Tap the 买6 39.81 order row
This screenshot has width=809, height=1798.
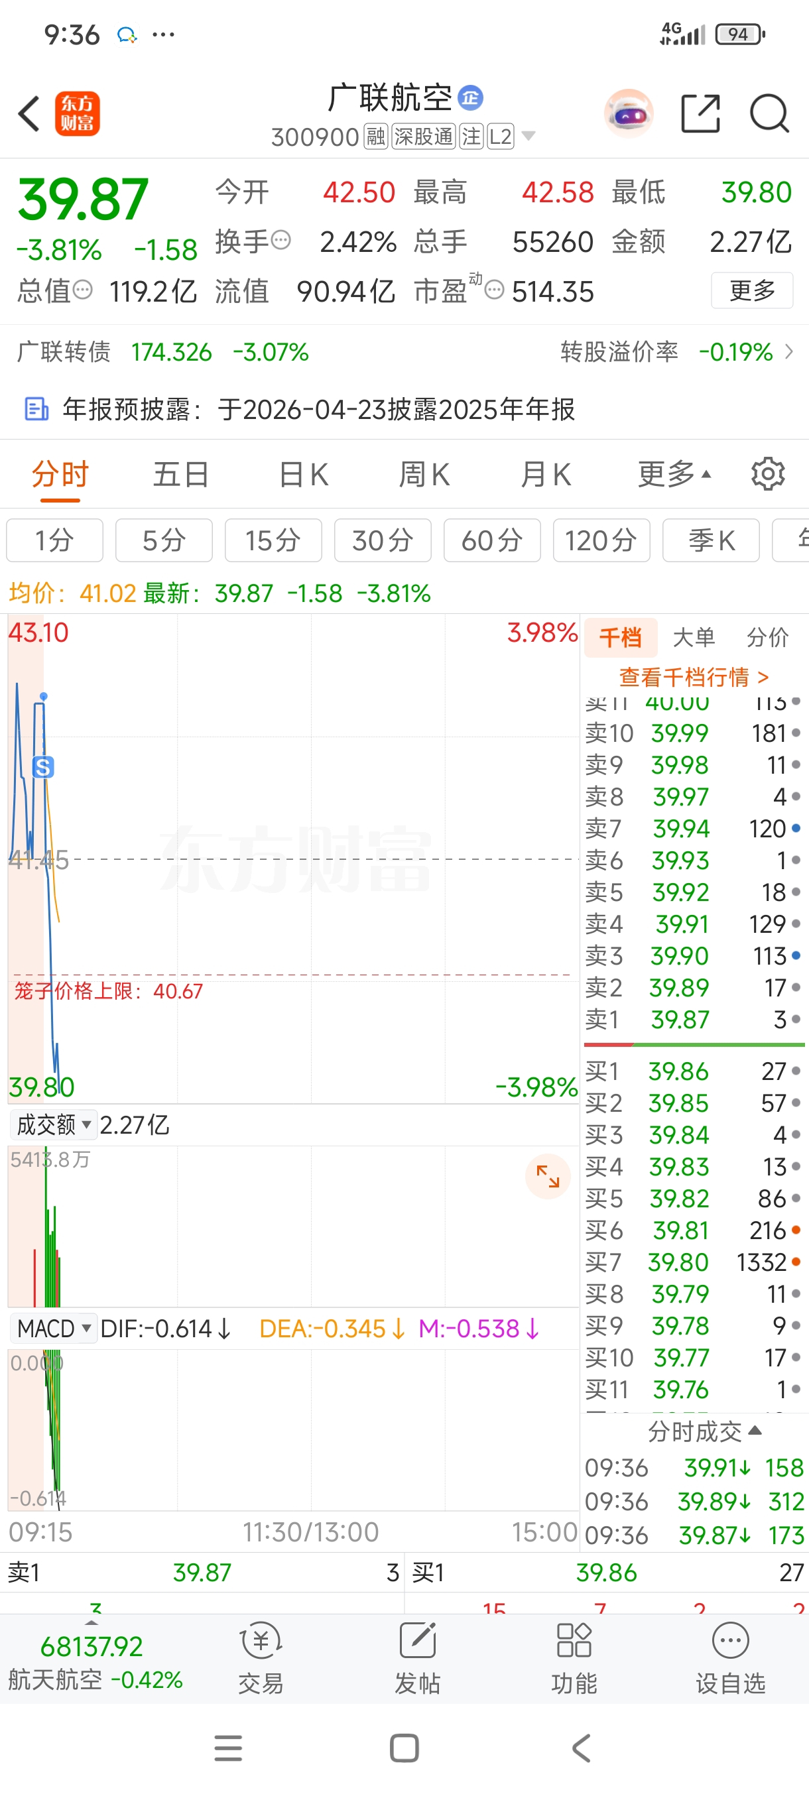pos(693,1230)
